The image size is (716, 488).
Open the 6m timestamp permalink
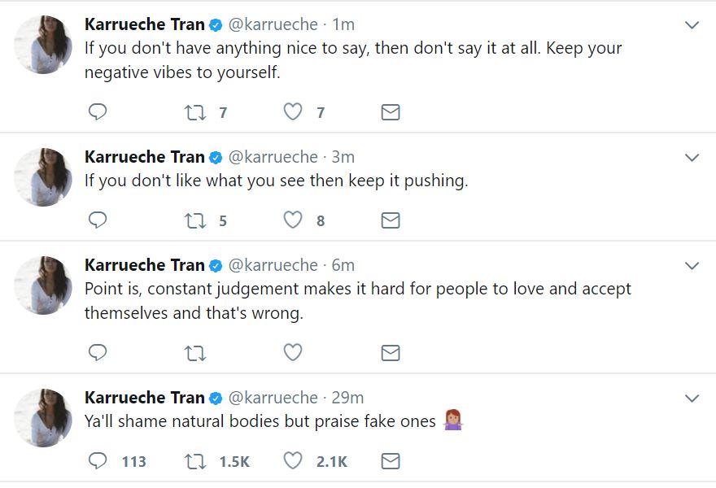343,265
